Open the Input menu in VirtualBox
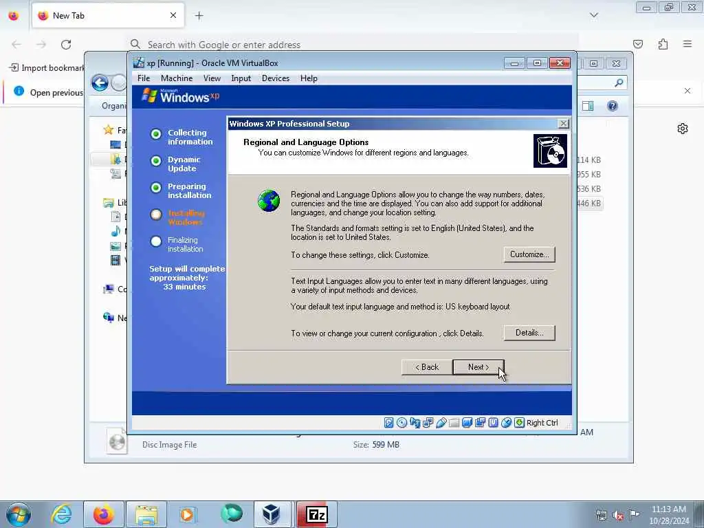The image size is (704, 528). (241, 78)
